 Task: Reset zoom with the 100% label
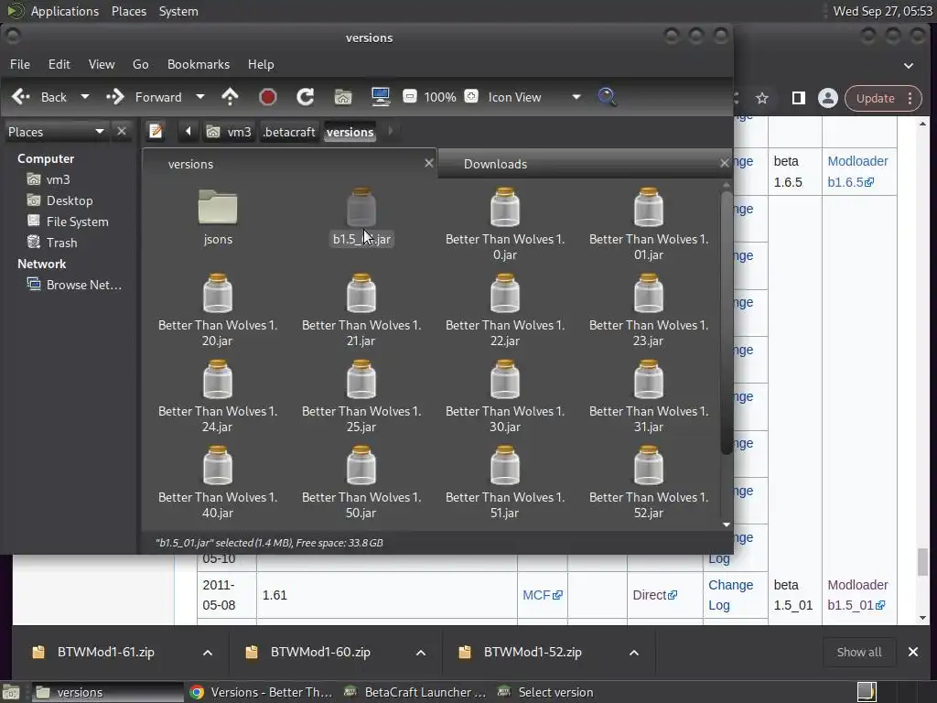pyautogui.click(x=440, y=97)
